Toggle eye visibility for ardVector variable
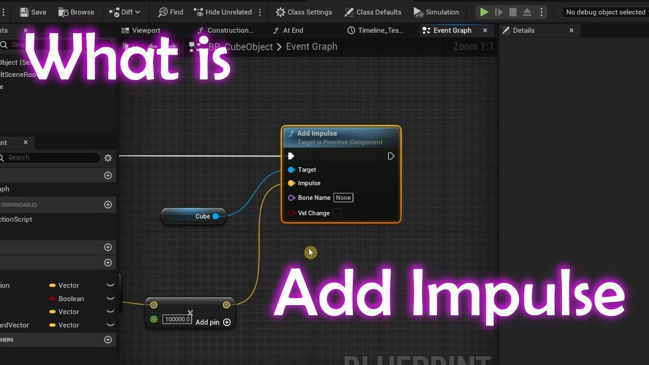 pyautogui.click(x=110, y=325)
